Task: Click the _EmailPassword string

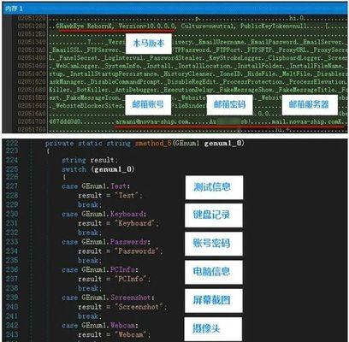Action: click(x=272, y=42)
